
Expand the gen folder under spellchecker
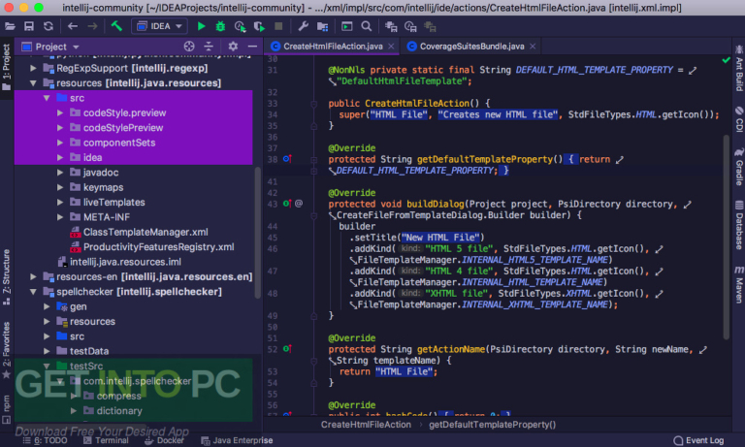[x=47, y=306]
